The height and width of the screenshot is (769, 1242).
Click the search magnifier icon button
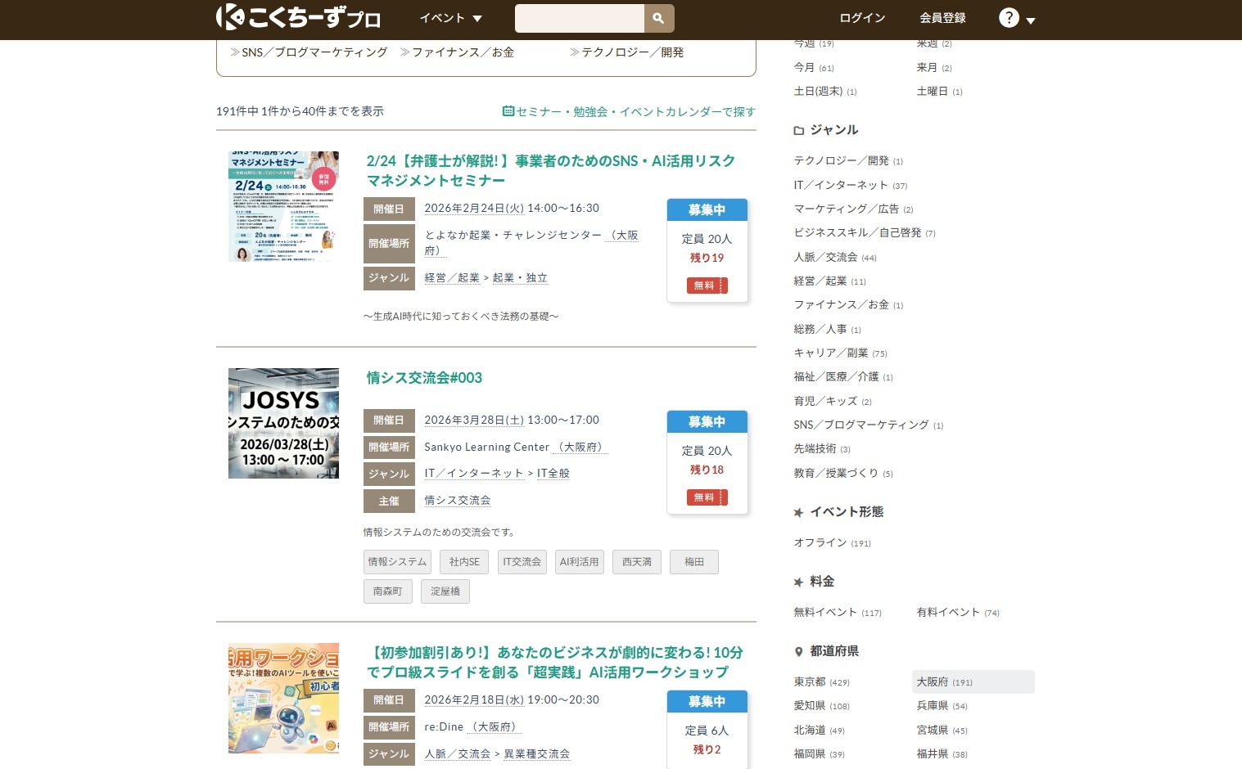(658, 18)
